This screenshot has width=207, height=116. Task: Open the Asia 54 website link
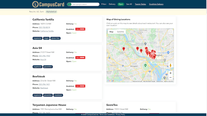pos(43,60)
